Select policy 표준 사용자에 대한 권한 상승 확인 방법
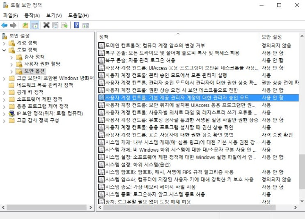This screenshot has height=219, width=305. pyautogui.click(x=198, y=135)
